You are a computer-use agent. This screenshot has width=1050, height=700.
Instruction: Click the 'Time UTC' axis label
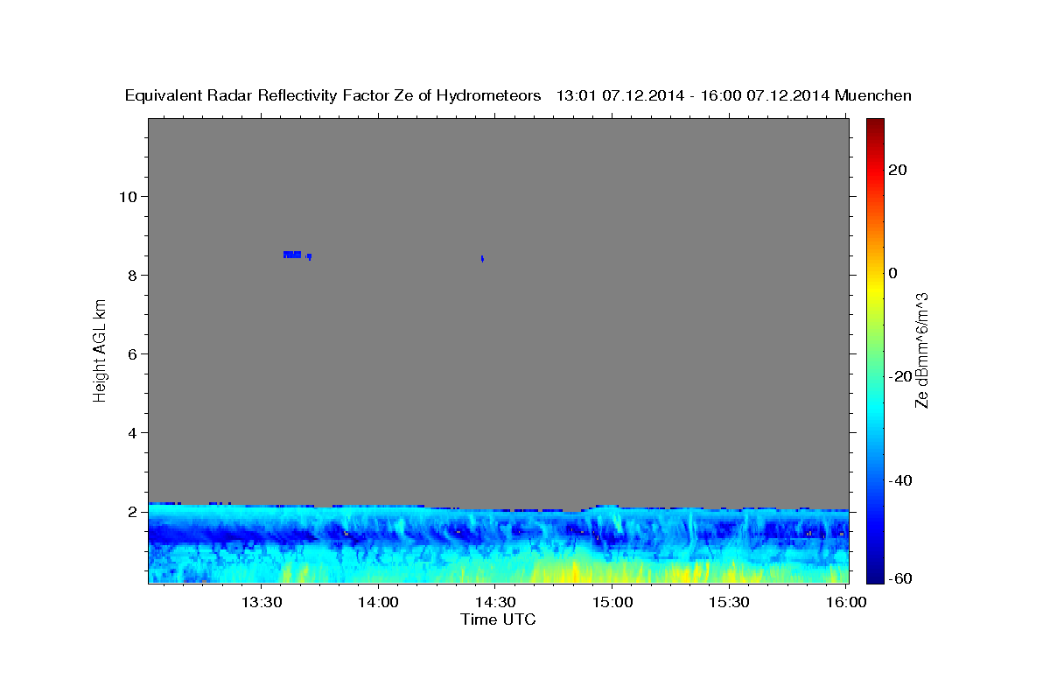pyautogui.click(x=498, y=619)
